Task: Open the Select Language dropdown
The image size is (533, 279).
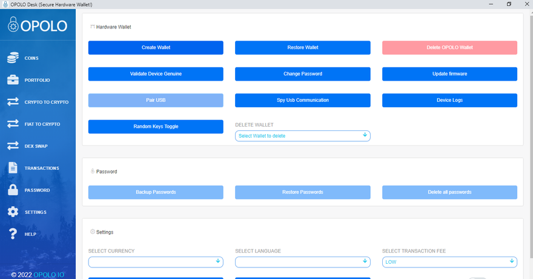Action: coord(302,262)
